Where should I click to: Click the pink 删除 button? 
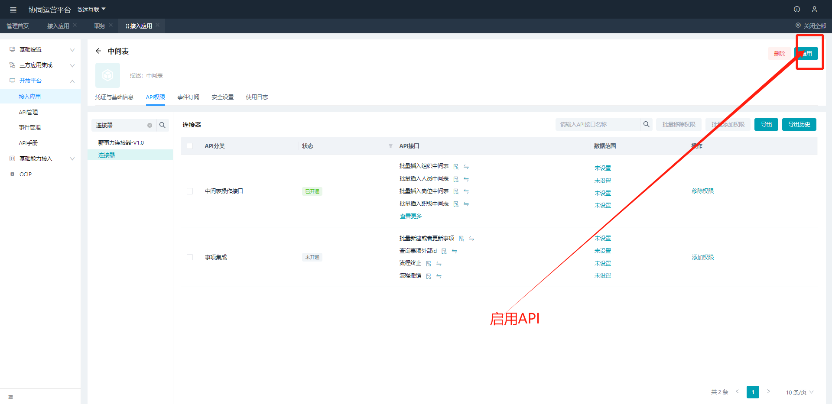(x=780, y=54)
